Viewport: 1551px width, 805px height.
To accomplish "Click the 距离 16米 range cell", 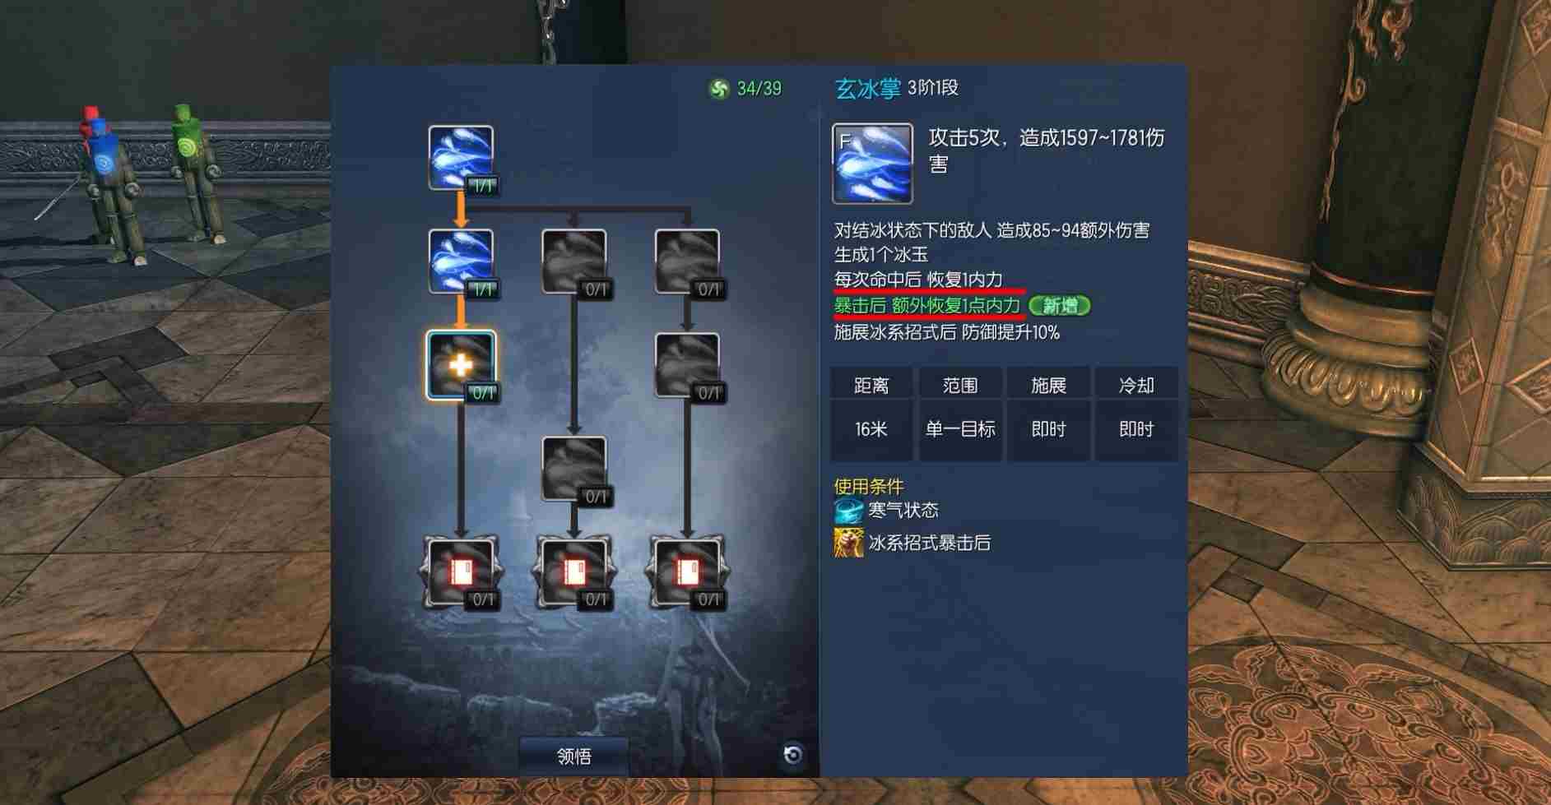I will pyautogui.click(x=871, y=414).
